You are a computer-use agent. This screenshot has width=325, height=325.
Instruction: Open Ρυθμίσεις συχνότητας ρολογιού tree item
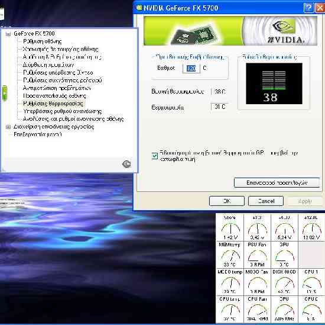pyautogui.click(x=63, y=80)
